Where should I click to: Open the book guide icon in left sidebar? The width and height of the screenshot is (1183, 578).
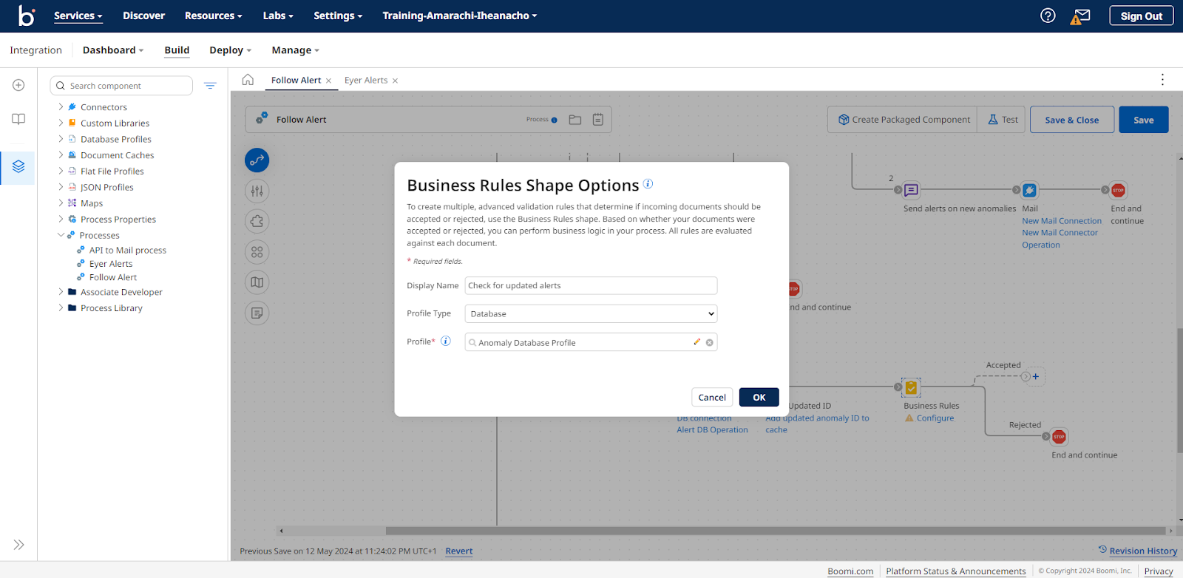pos(18,119)
